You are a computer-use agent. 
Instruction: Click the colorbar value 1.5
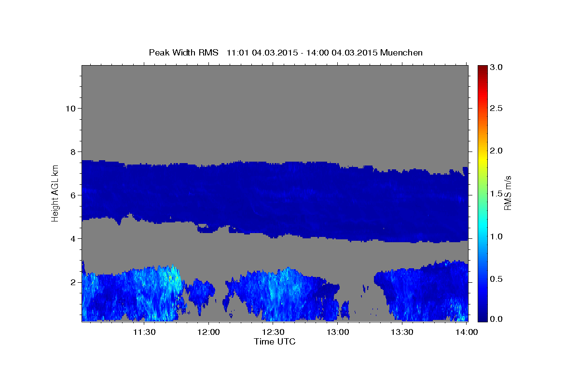coord(496,193)
